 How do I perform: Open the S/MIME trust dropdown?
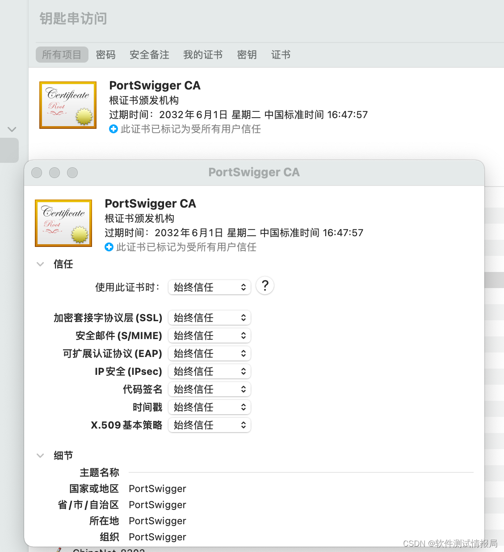[x=210, y=335]
